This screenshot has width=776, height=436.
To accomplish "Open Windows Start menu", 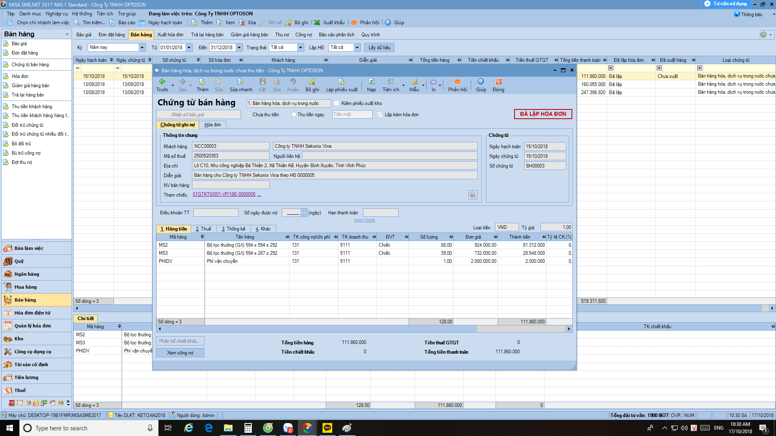I will click(10, 428).
